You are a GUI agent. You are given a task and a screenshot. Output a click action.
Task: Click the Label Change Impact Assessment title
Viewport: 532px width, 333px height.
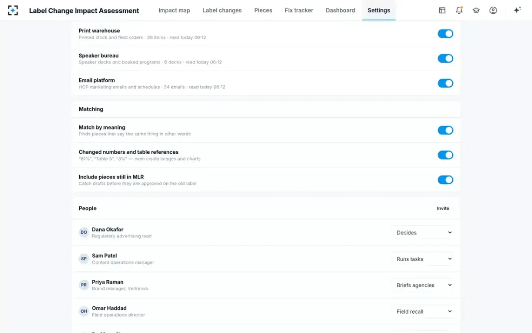(x=84, y=11)
